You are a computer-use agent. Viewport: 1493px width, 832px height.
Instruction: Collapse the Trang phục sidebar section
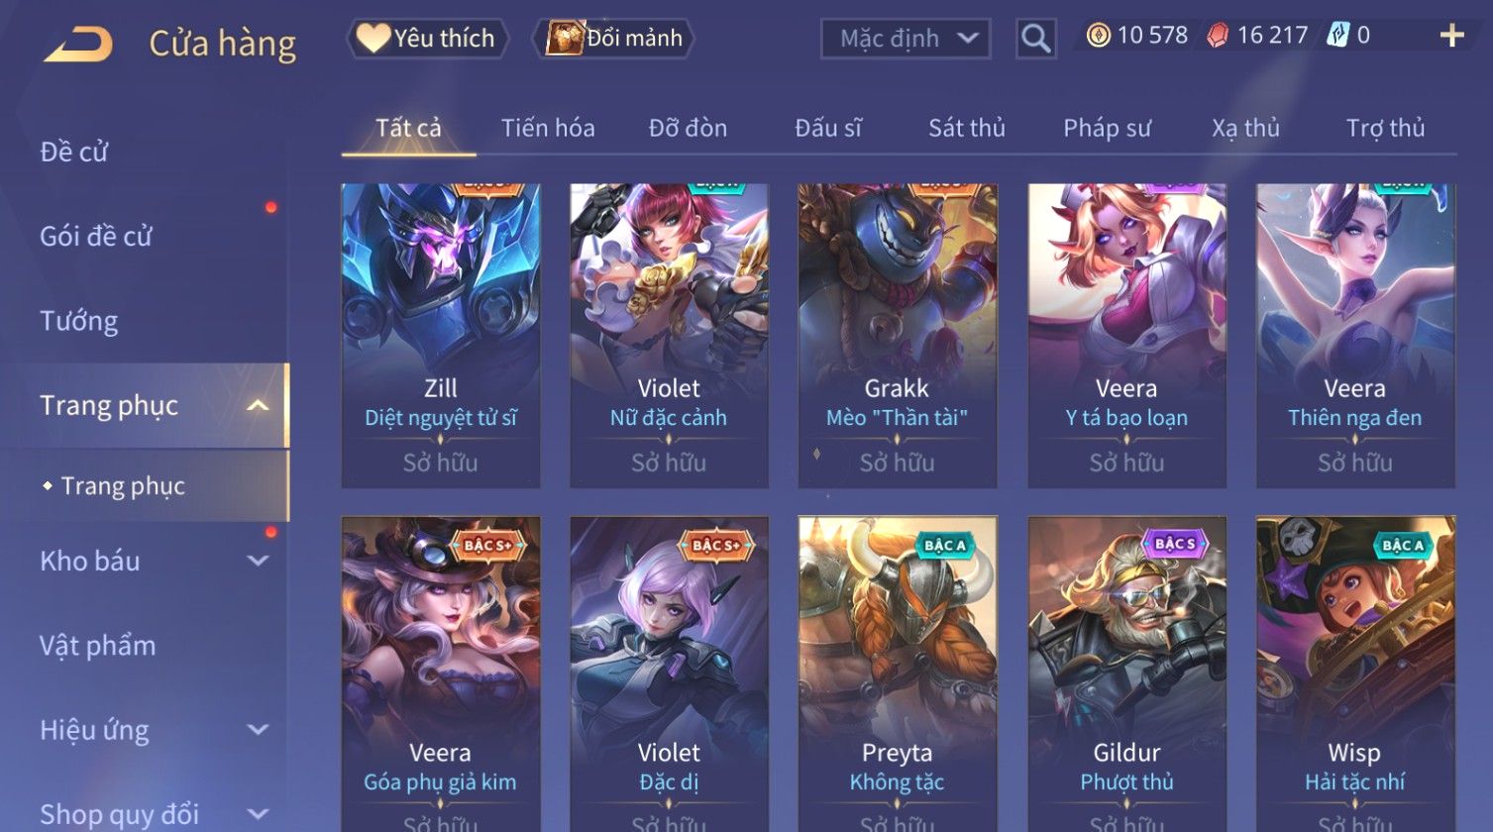[258, 405]
